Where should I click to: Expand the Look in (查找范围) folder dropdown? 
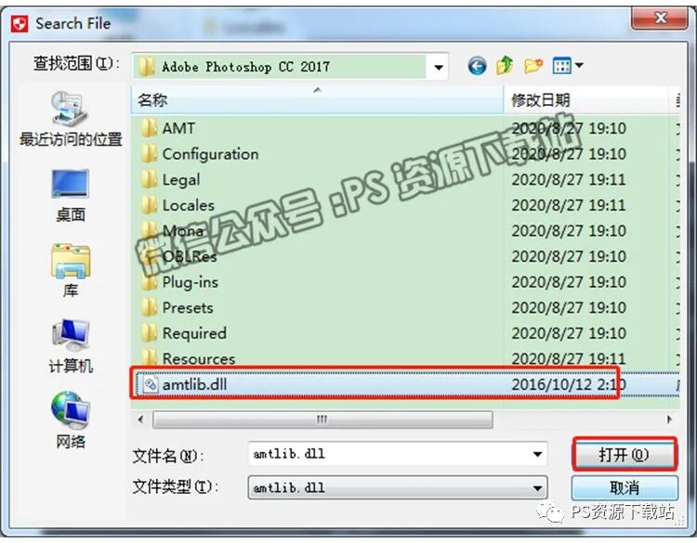pos(439,67)
